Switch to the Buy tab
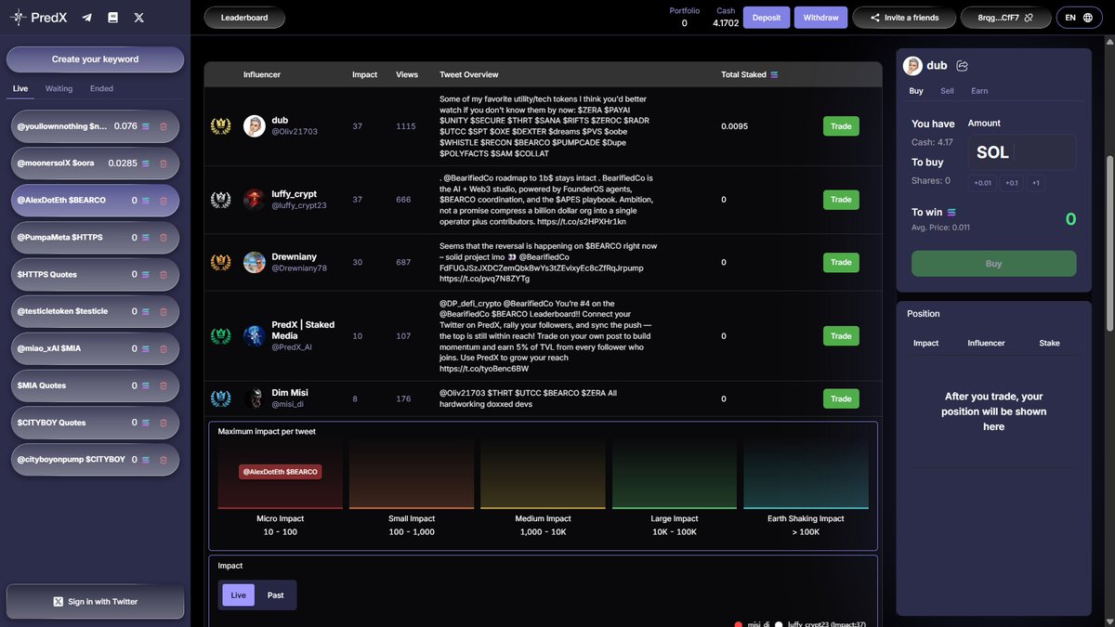The image size is (1115, 627). click(x=916, y=91)
